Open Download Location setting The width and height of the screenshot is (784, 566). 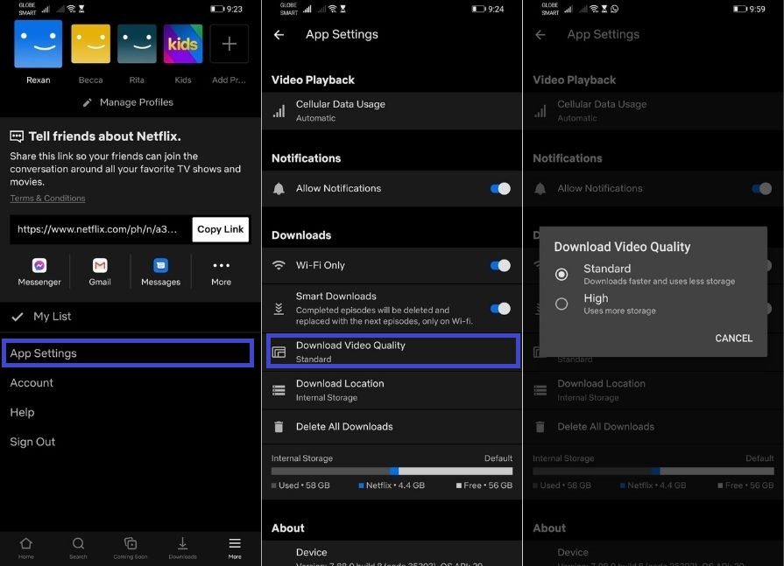392,390
